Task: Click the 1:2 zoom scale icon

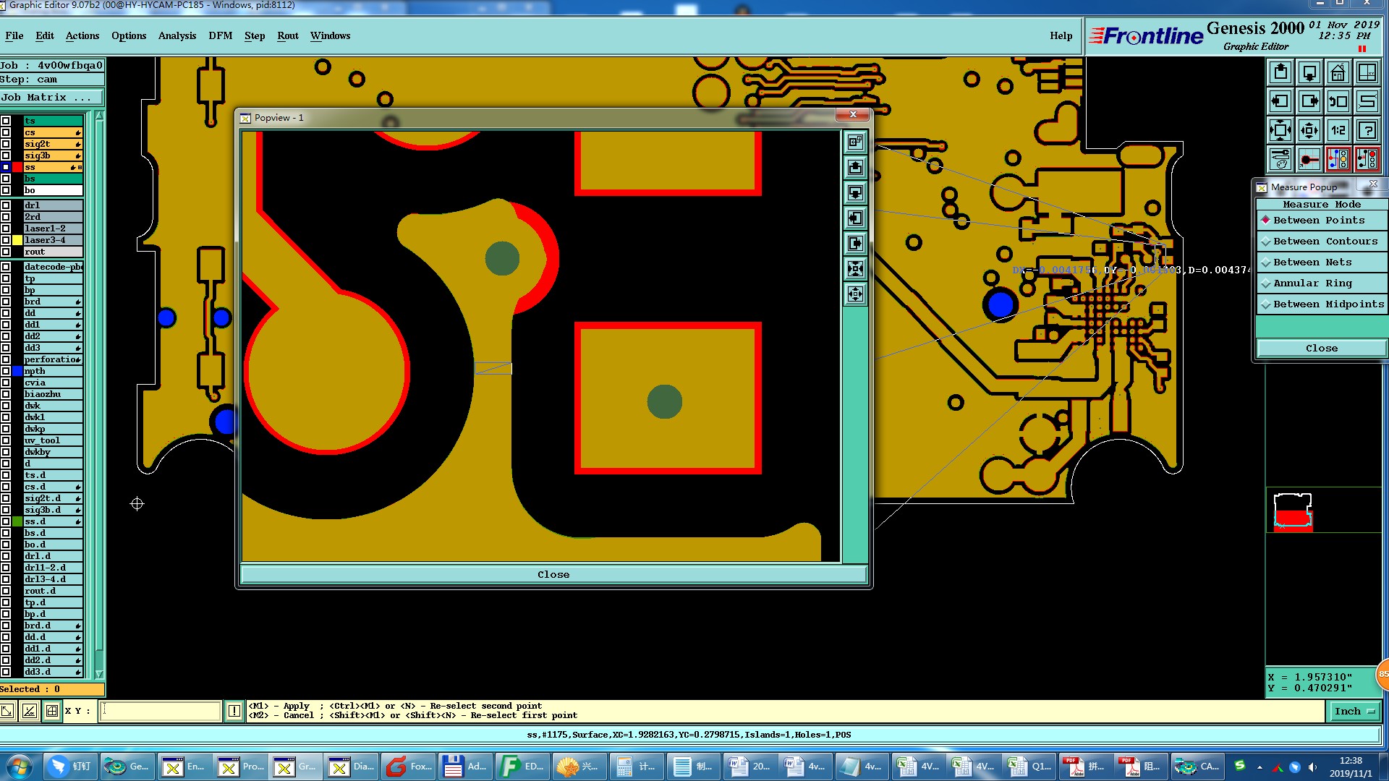Action: coord(1338,130)
